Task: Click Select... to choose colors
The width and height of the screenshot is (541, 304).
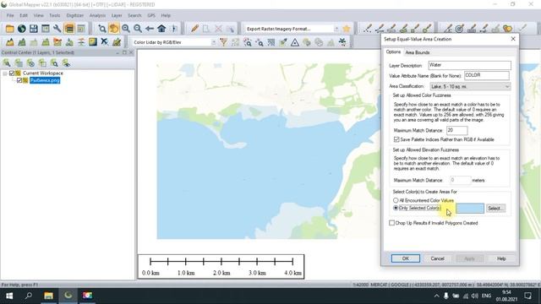Action: [495, 209]
